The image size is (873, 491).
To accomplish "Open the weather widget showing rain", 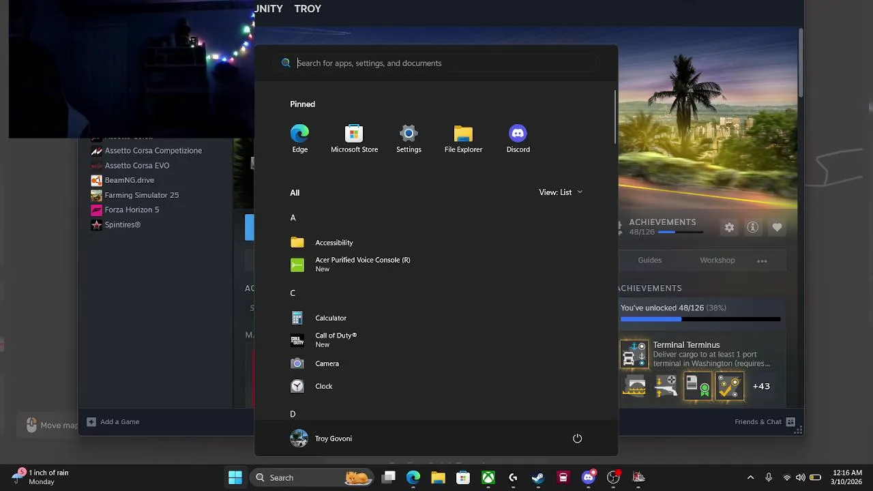I will click(41, 477).
